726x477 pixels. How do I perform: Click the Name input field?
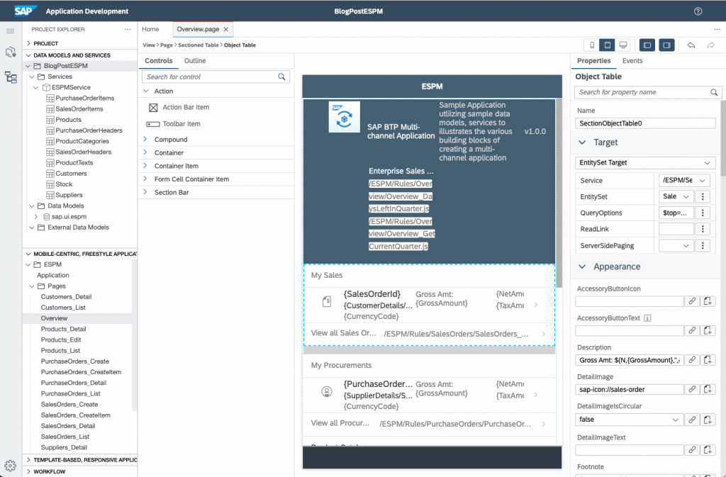[x=645, y=123]
